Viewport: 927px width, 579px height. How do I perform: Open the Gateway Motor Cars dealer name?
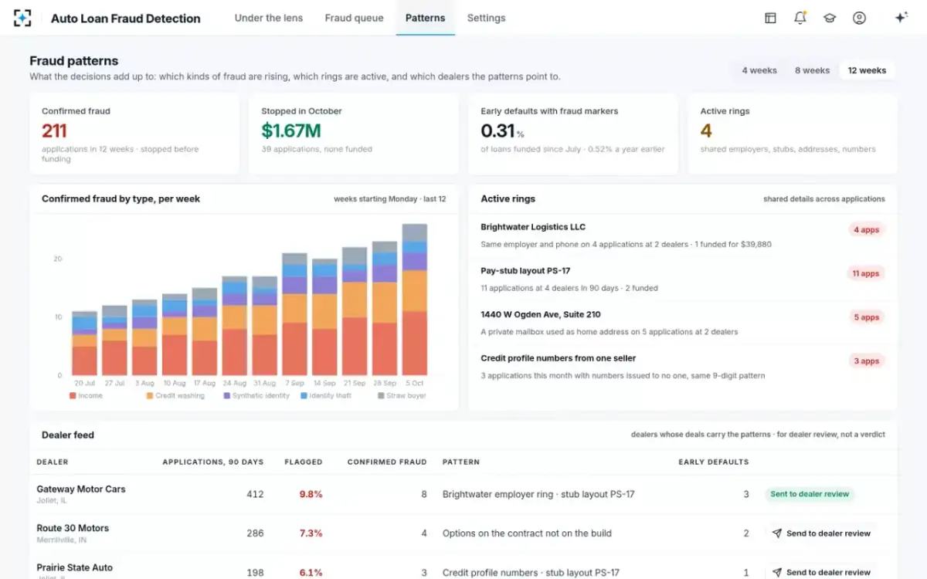[x=81, y=489]
